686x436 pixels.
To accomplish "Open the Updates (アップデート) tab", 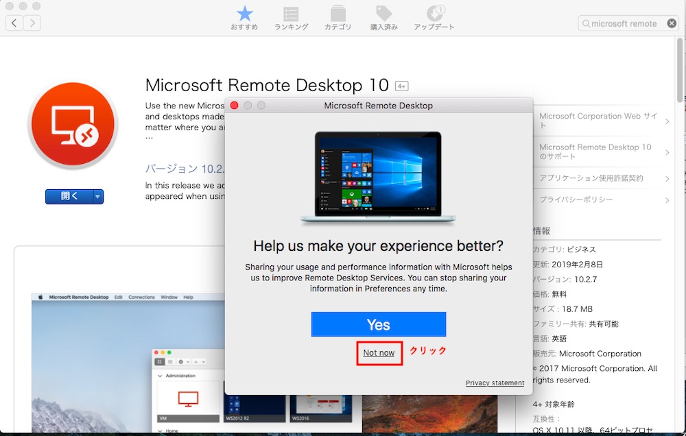I will point(434,18).
